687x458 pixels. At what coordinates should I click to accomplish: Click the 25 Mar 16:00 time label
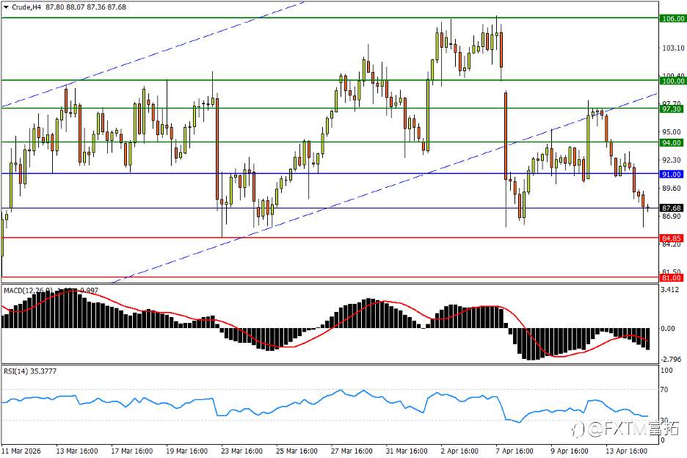coord(297,451)
